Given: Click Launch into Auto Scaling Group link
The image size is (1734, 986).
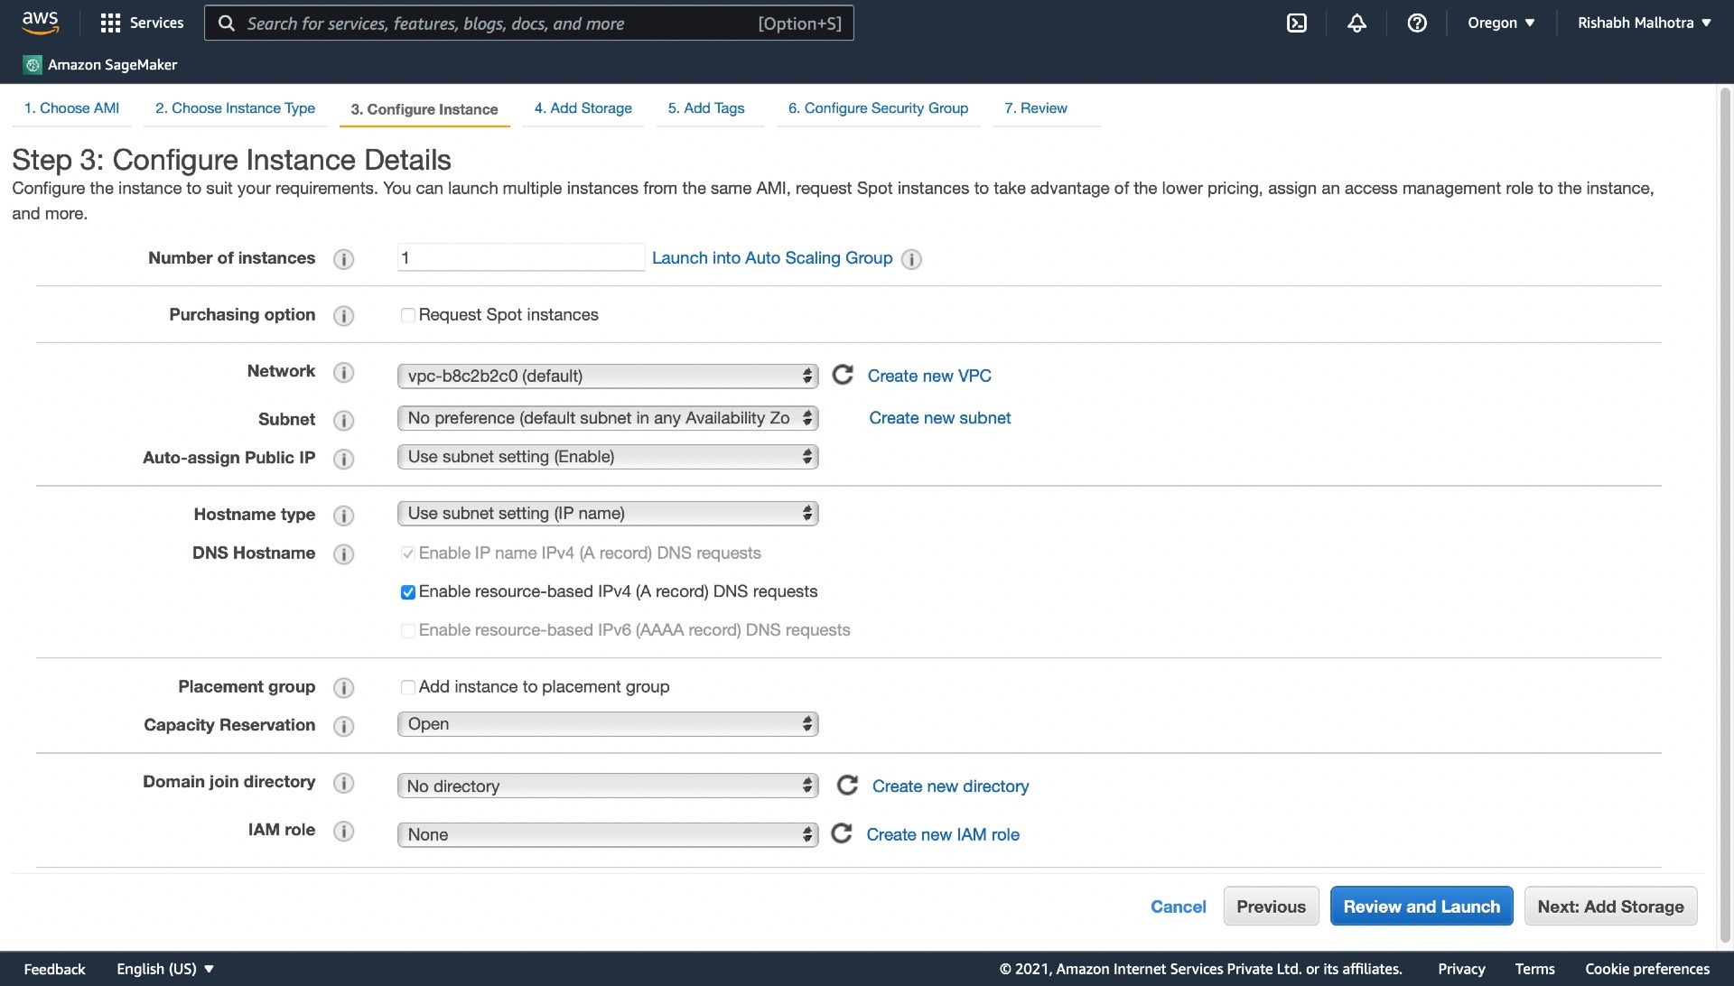Looking at the screenshot, I should 772,258.
